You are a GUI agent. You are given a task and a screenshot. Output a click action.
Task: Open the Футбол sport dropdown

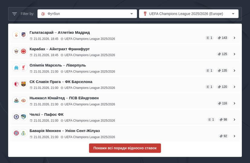(87, 14)
